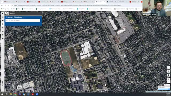Screen dimensions: 171x96
Task: Switch to the Agenda browser tab
Action: tap(20, 2)
